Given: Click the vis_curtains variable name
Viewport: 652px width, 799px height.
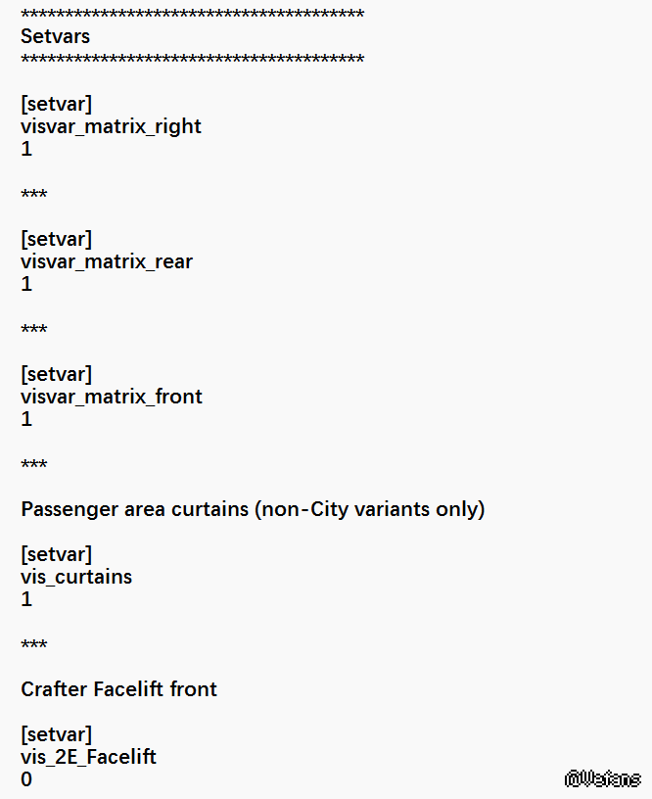Looking at the screenshot, I should coord(76,577).
